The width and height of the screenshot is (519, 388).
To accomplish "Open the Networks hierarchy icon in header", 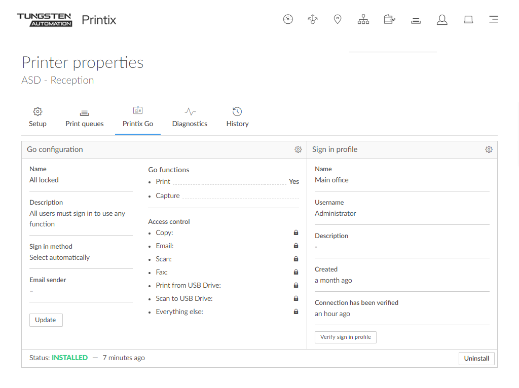I will [363, 20].
